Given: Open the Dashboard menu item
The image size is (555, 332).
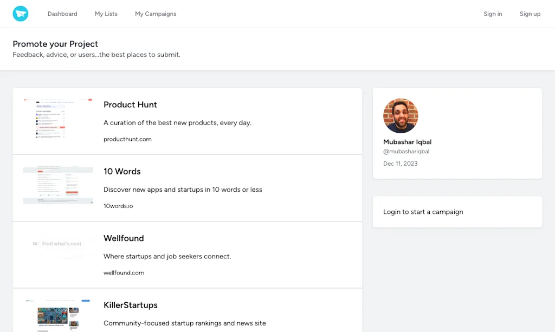Looking at the screenshot, I should (62, 14).
